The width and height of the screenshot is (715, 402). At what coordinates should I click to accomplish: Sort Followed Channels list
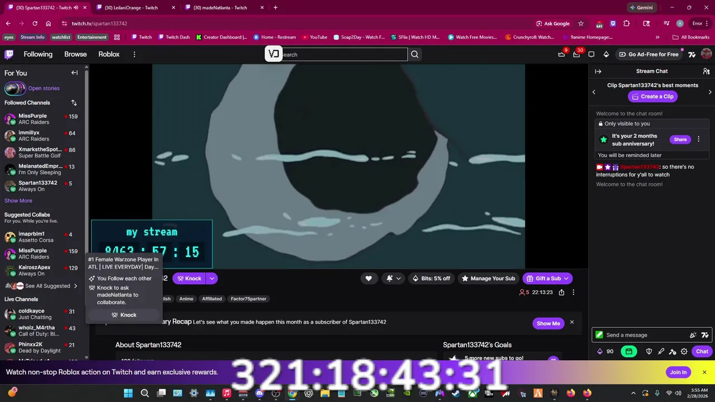[74, 103]
